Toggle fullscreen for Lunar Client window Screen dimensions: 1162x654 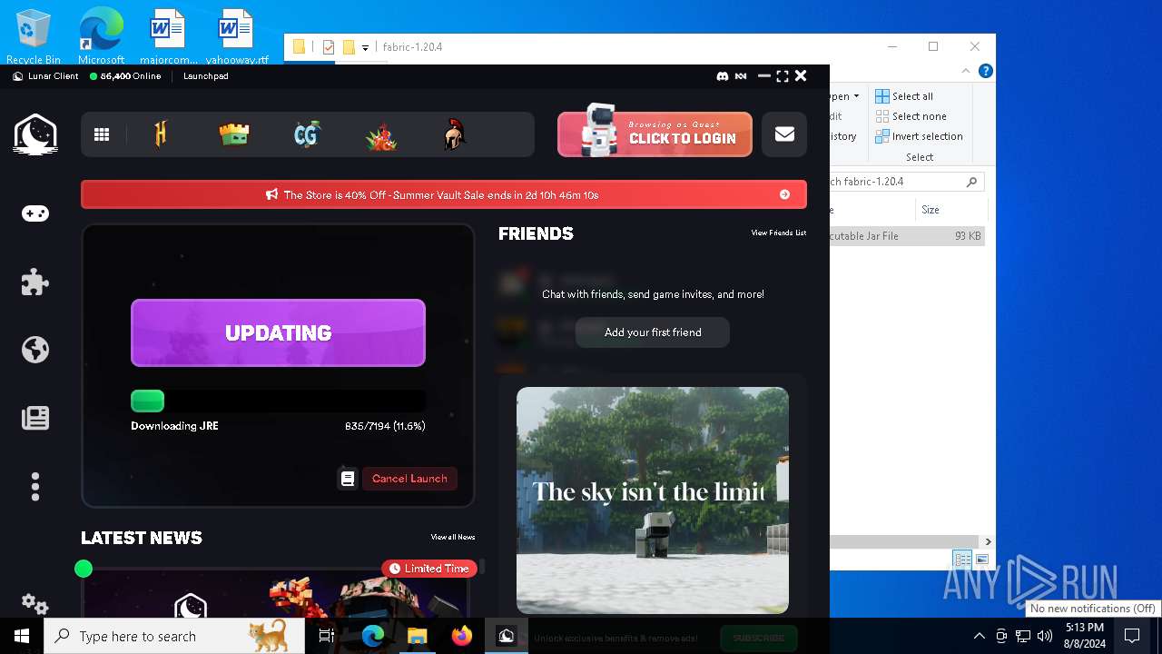(x=783, y=76)
